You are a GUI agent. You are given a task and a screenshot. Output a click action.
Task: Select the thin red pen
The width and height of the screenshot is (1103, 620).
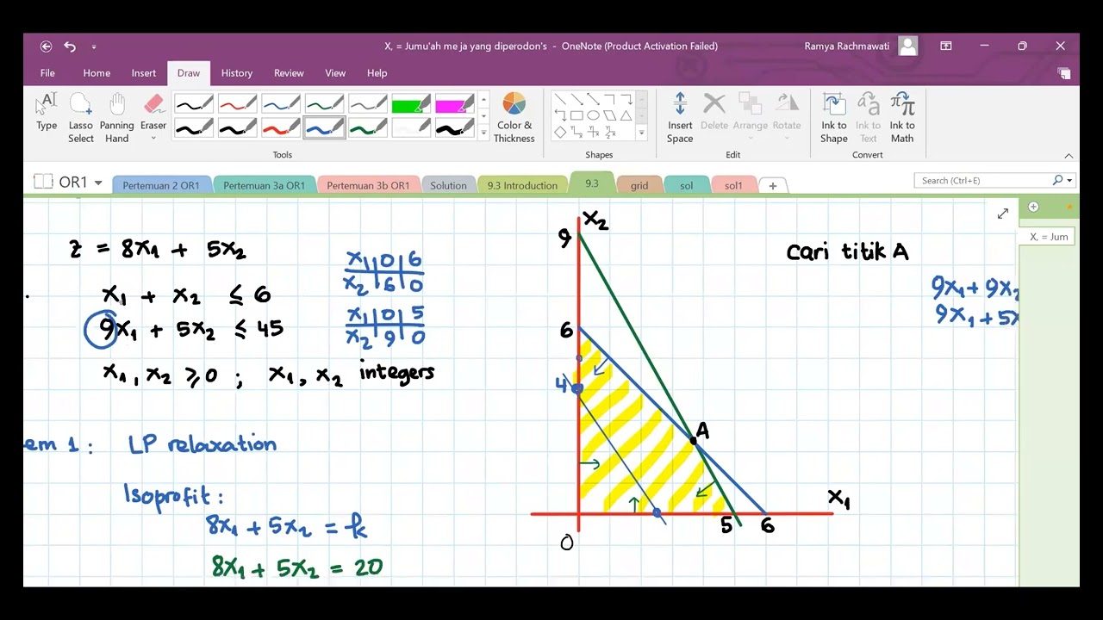(237, 104)
